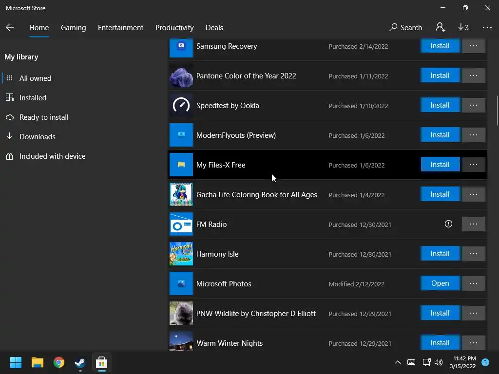Click the Microsoft Photos app icon

pos(181,283)
